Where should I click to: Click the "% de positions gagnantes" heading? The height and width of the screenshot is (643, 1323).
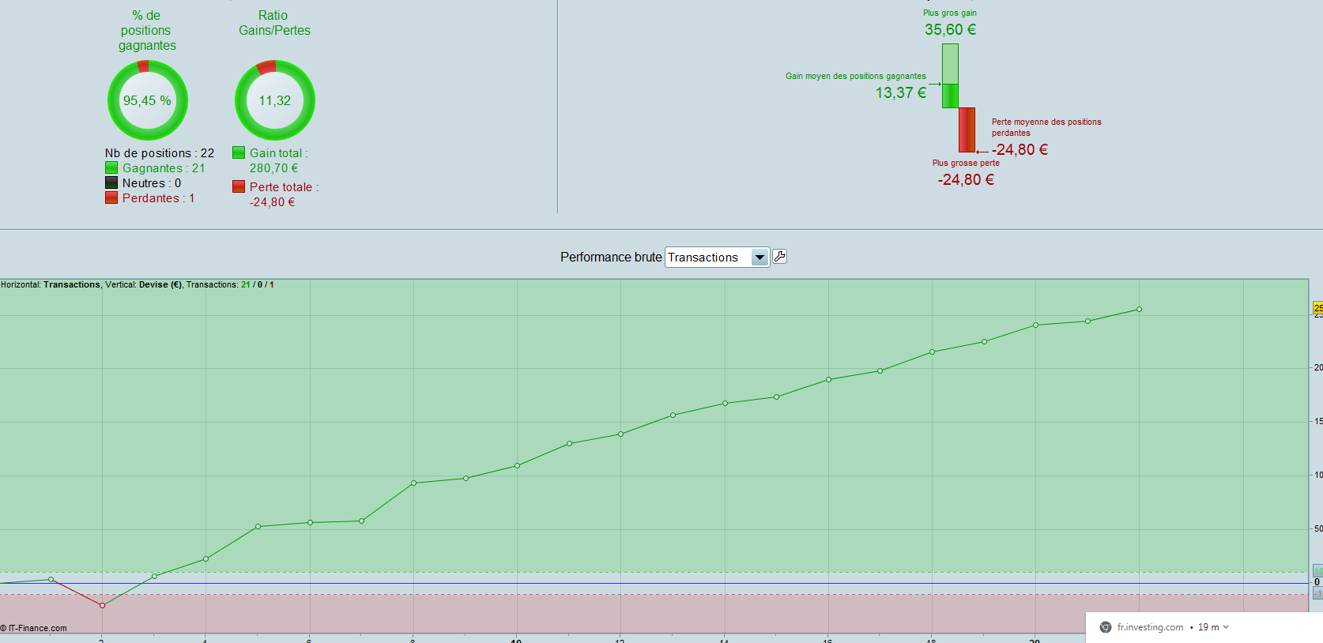[x=147, y=30]
